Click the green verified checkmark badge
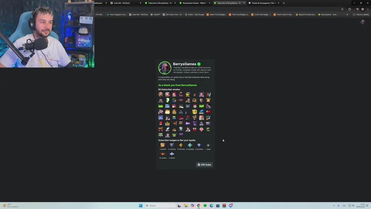The image size is (371, 209). (x=199, y=64)
